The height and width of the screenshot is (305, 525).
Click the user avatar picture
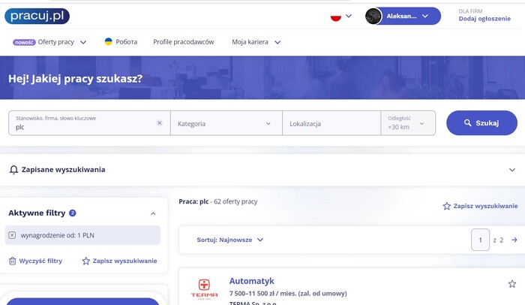pos(373,16)
